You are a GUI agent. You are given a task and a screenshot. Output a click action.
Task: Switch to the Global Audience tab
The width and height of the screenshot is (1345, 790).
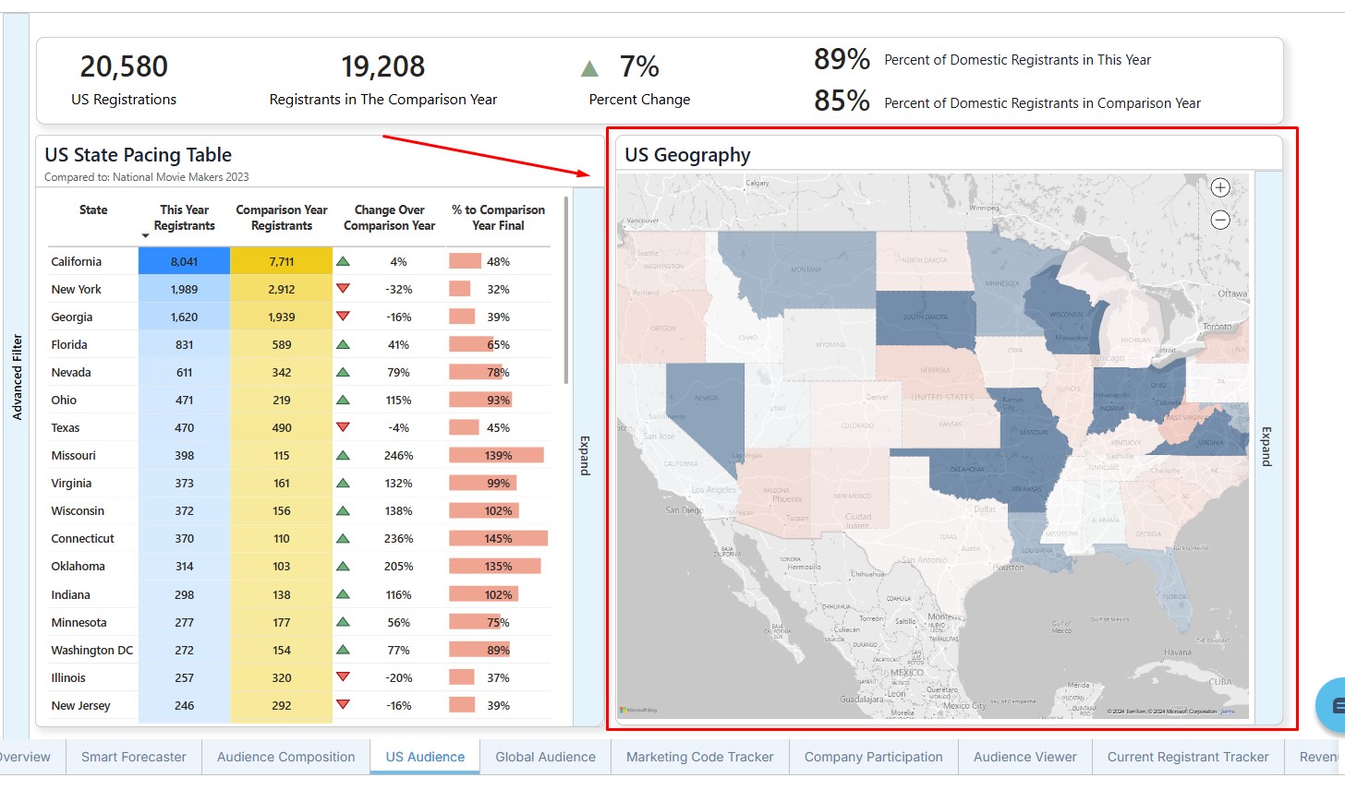click(545, 757)
